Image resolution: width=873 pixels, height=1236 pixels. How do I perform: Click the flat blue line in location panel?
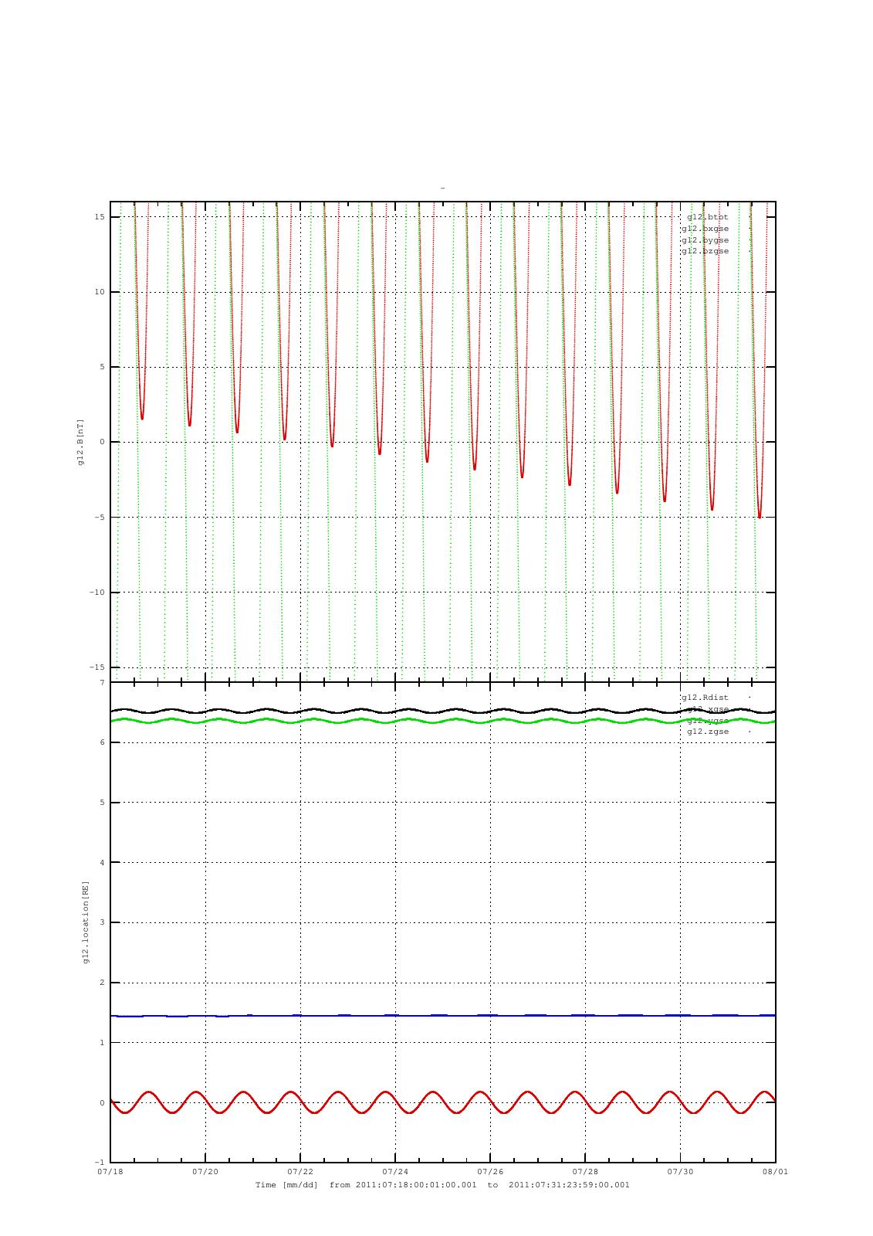tap(443, 1015)
